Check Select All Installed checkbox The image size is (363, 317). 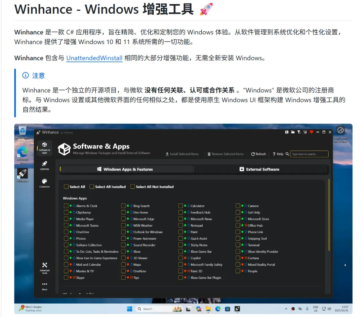(92, 187)
